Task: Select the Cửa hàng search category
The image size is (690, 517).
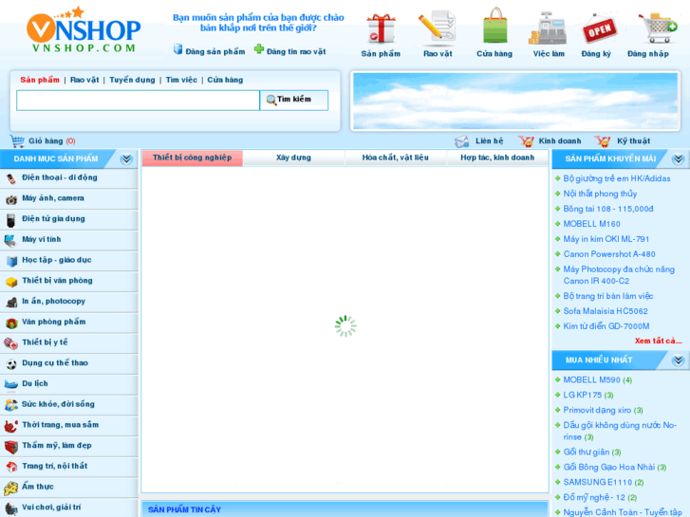Action: [225, 80]
